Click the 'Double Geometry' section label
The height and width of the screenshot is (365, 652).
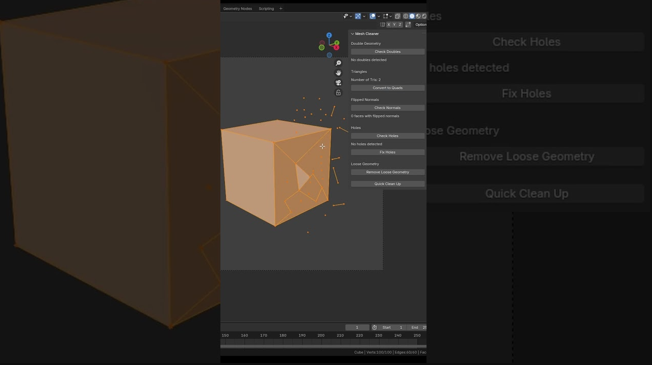pos(366,43)
